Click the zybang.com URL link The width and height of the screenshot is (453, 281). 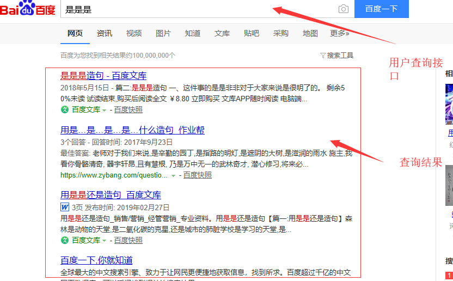(114, 175)
